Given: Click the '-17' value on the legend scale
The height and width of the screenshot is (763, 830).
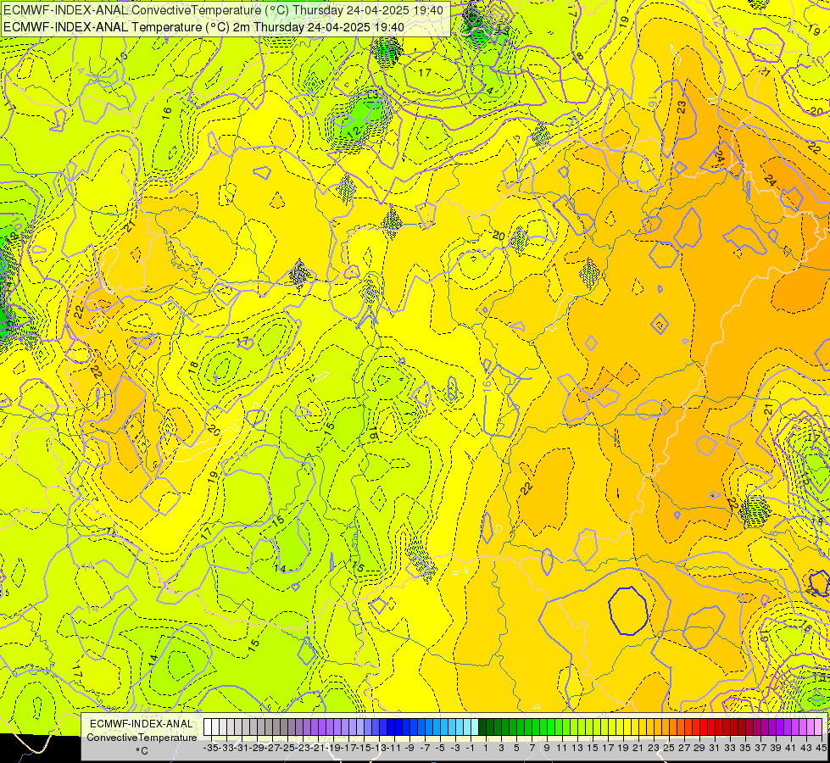Looking at the screenshot, I should pos(348,748).
